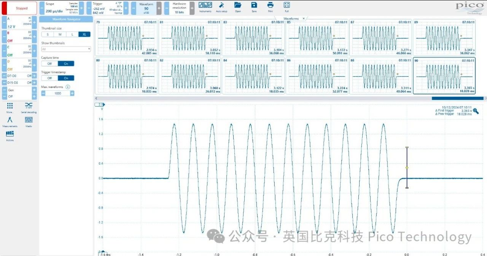The image size is (487, 256).
Task: Select thumbnail size M
Action: [x=60, y=34]
